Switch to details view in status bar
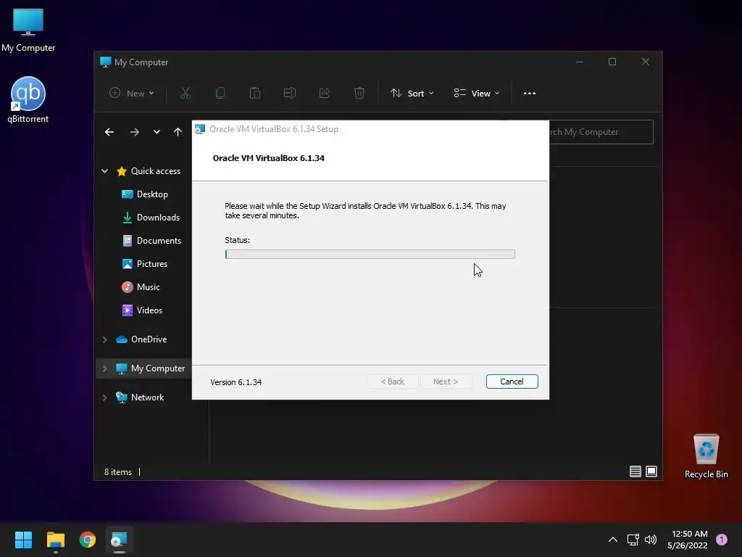 pos(635,471)
